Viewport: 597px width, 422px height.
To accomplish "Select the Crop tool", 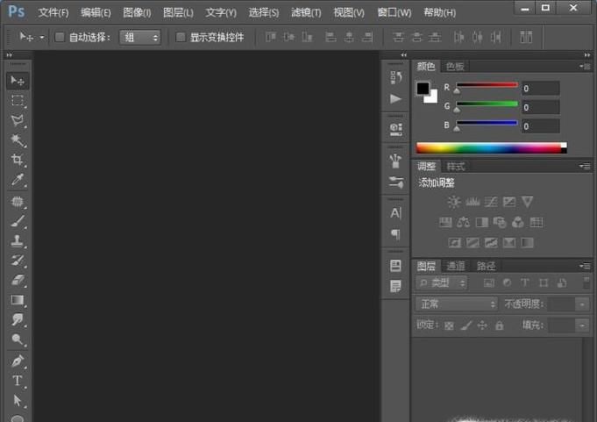I will point(18,161).
